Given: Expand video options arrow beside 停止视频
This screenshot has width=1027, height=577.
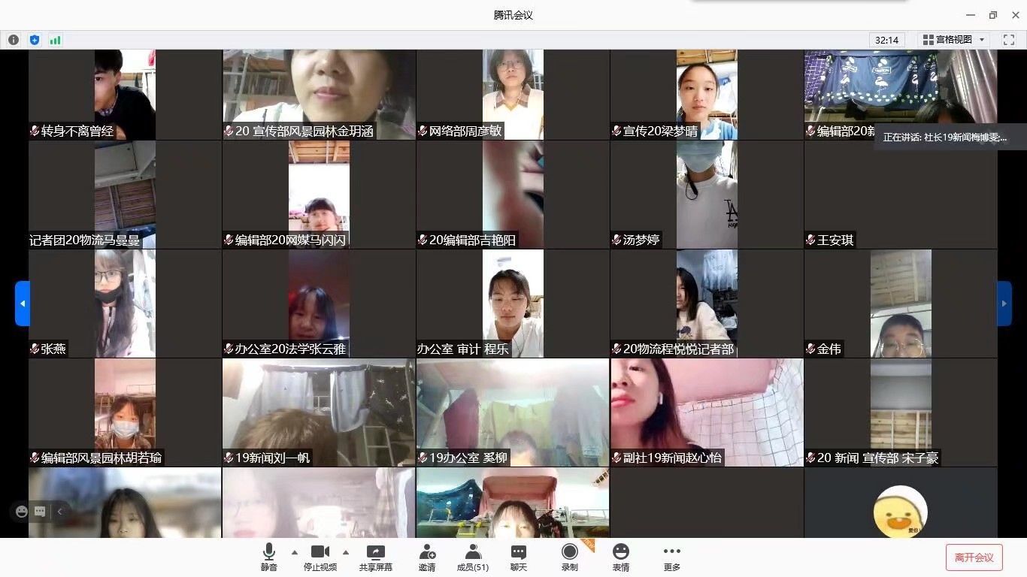Looking at the screenshot, I should 346,552.
